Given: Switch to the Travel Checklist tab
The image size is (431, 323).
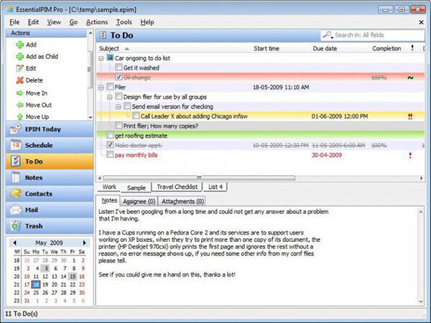Looking at the screenshot, I should 177,187.
